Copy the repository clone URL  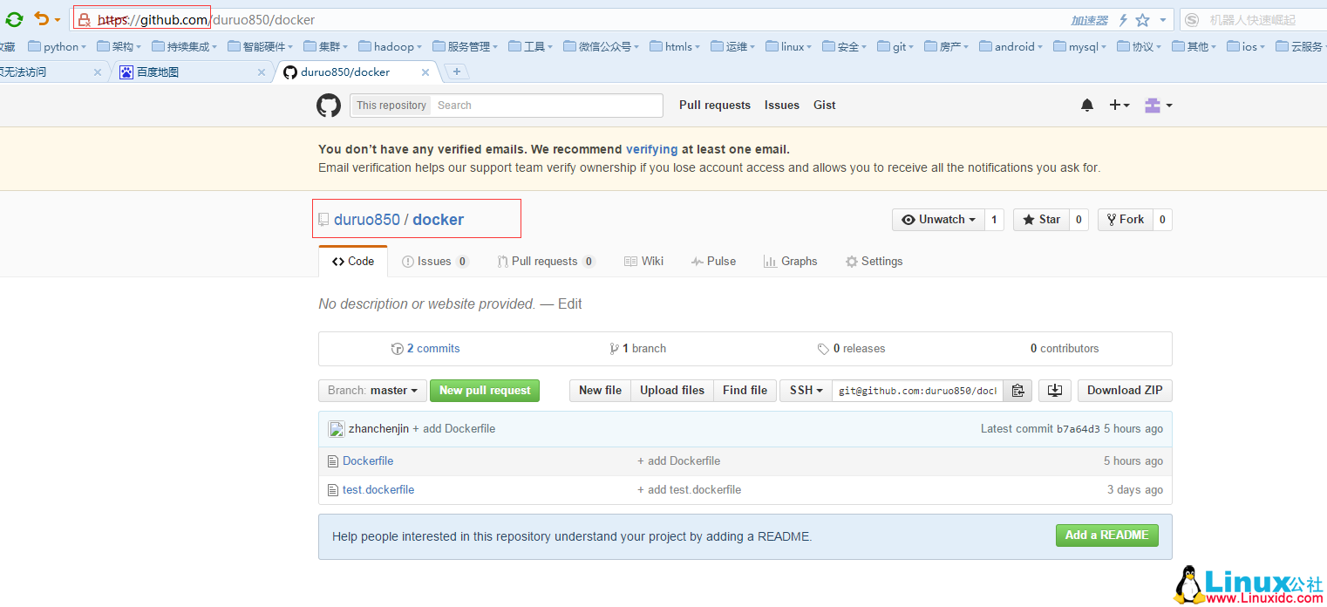1017,390
